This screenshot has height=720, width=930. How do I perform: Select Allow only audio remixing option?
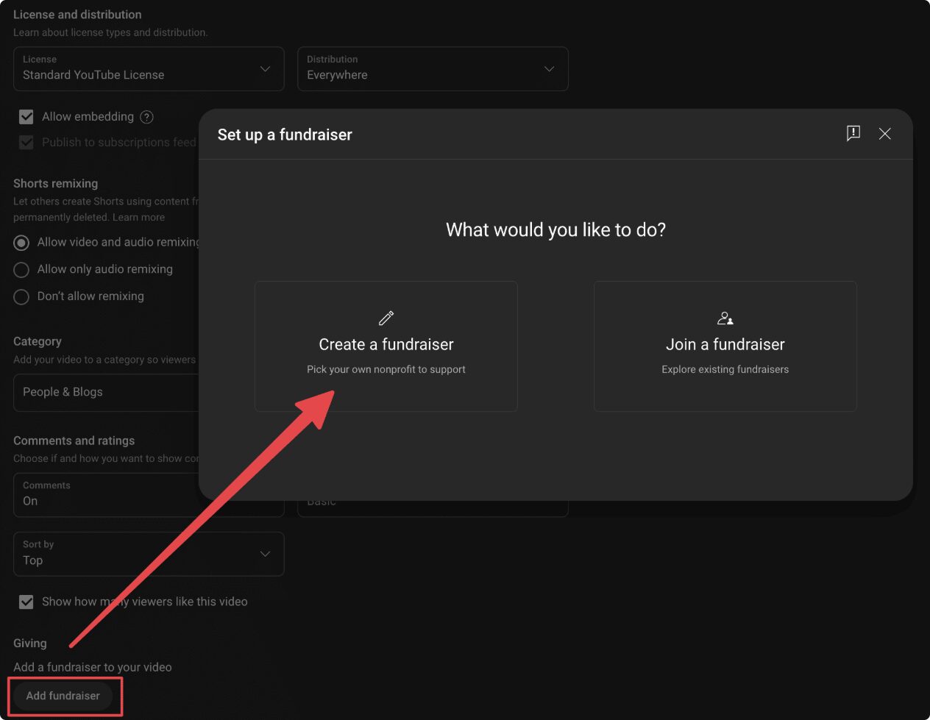coord(21,270)
